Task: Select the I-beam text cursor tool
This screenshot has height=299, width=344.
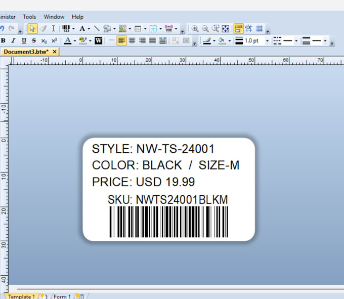Action: [x=53, y=28]
